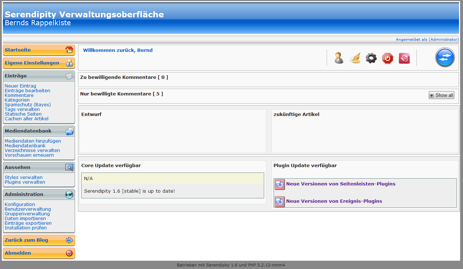
Task: Click the Angemeldet als (Administrator) link
Action: pyautogui.click(x=427, y=40)
